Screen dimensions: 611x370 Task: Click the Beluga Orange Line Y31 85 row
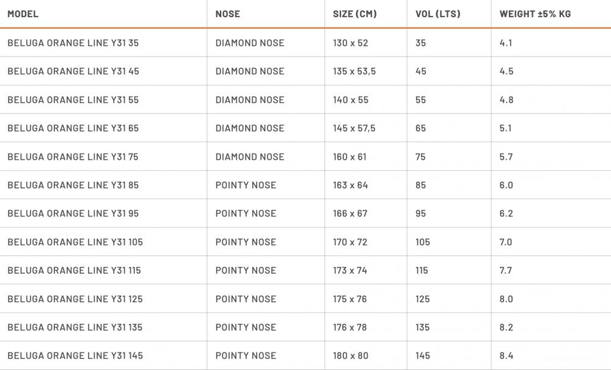tap(73, 185)
